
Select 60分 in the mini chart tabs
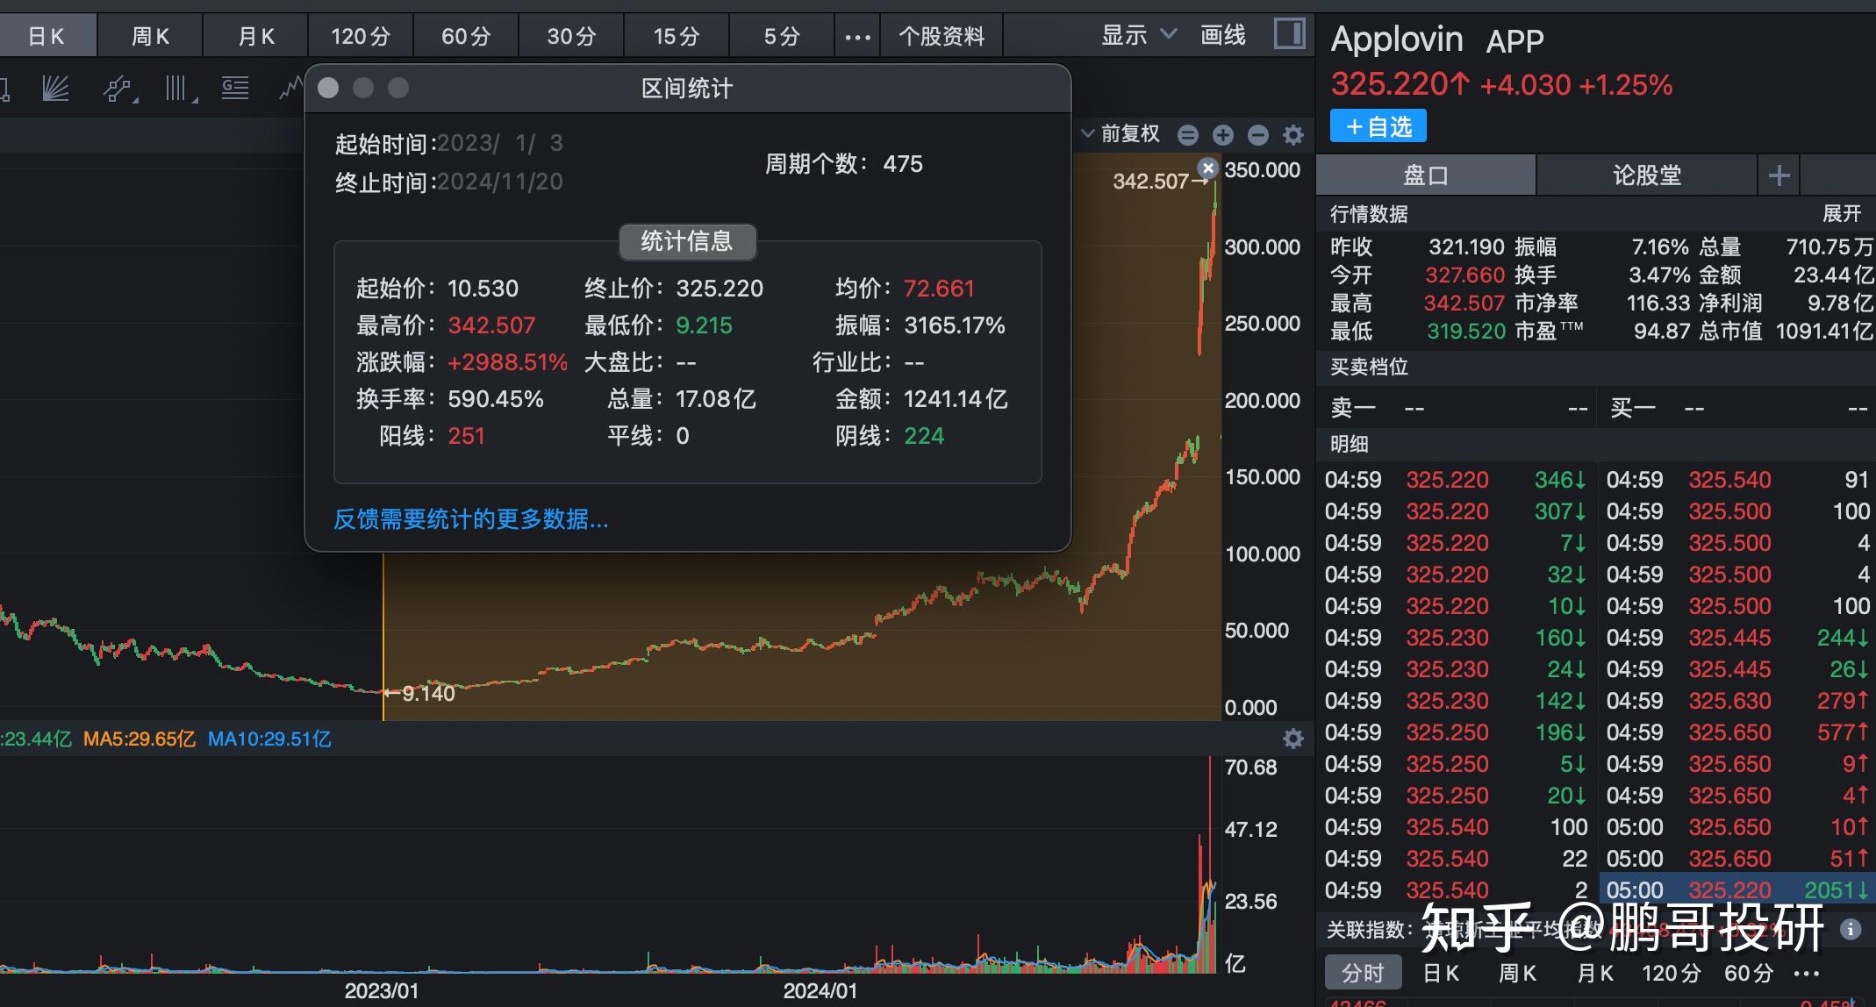pyautogui.click(x=1749, y=973)
